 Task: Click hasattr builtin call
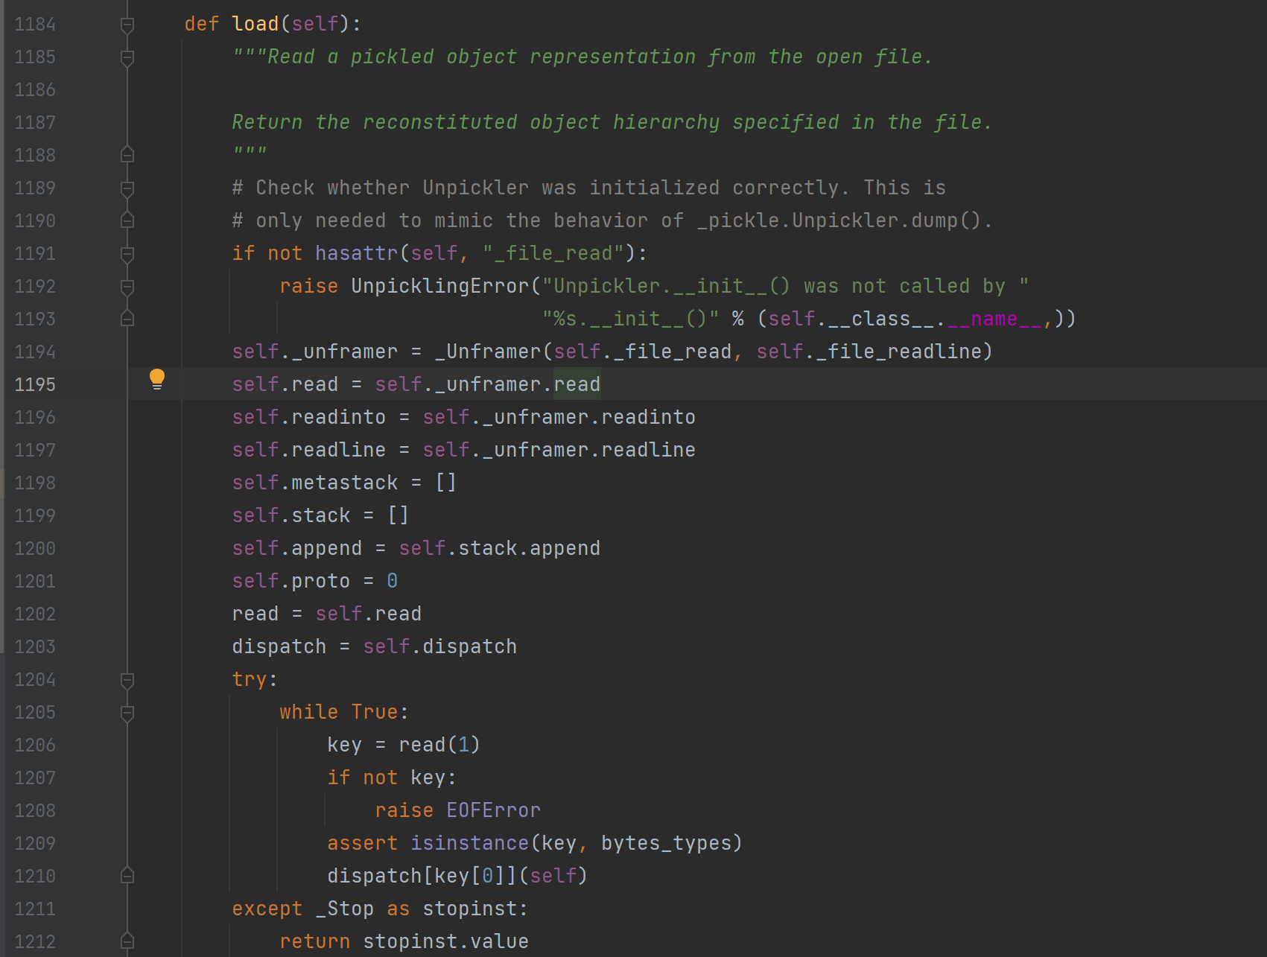point(357,253)
